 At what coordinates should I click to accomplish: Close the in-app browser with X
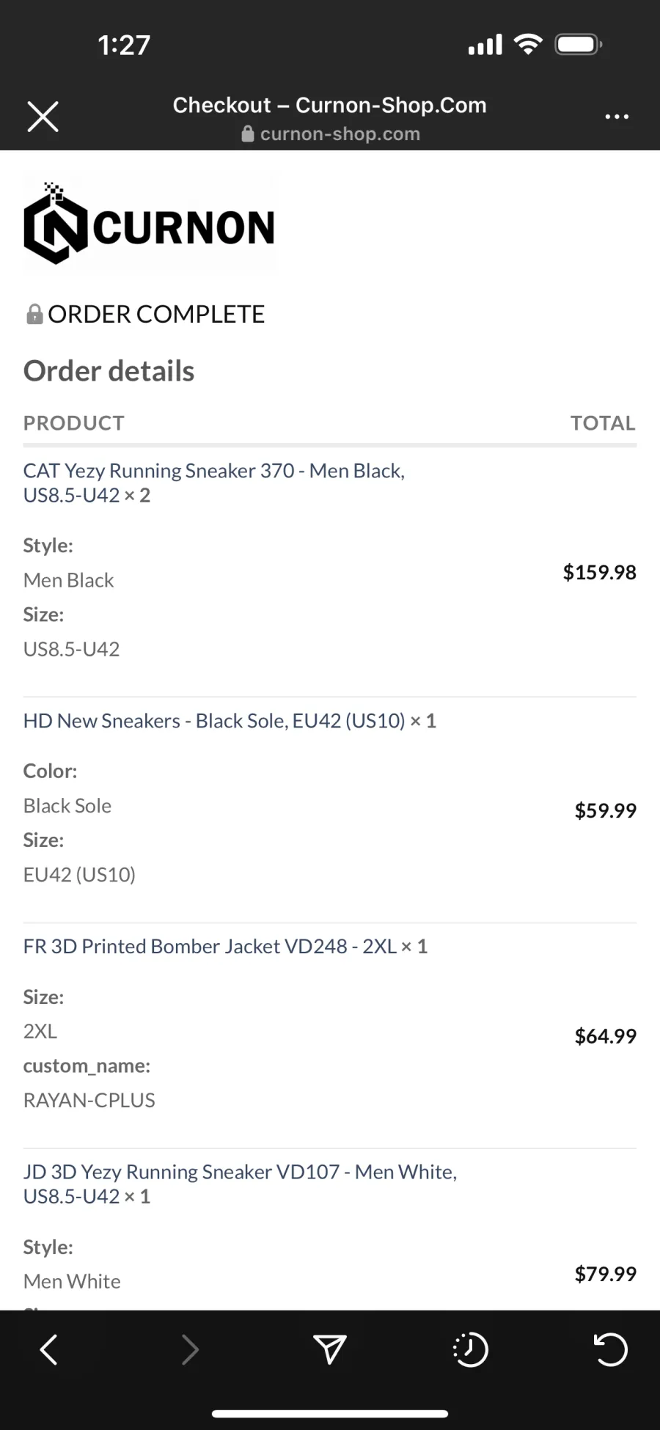43,117
